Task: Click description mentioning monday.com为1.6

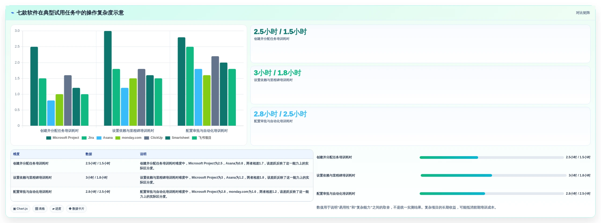Action: 224,194
